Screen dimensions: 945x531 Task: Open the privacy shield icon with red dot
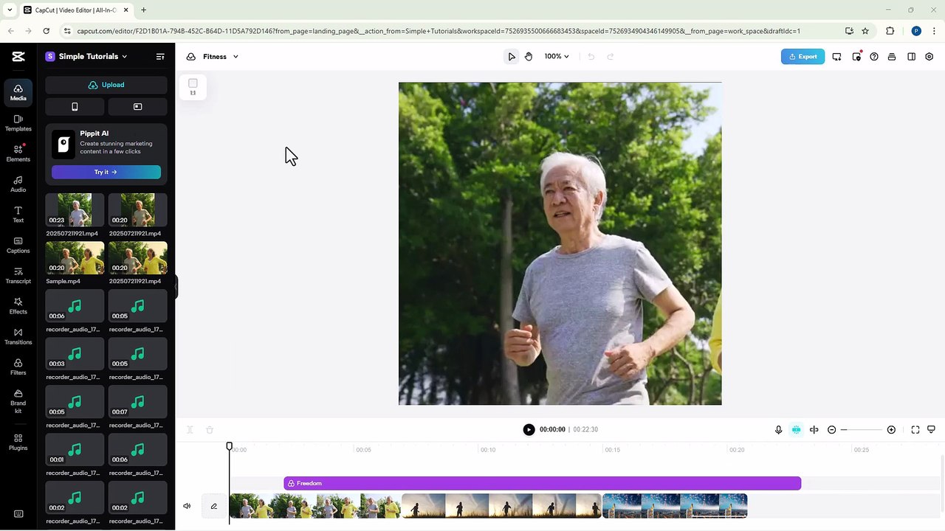[856, 56]
